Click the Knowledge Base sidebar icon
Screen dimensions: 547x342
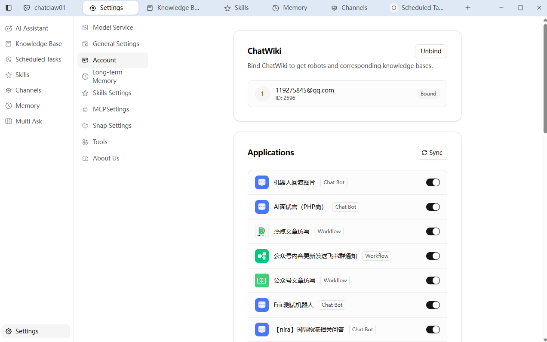9,44
